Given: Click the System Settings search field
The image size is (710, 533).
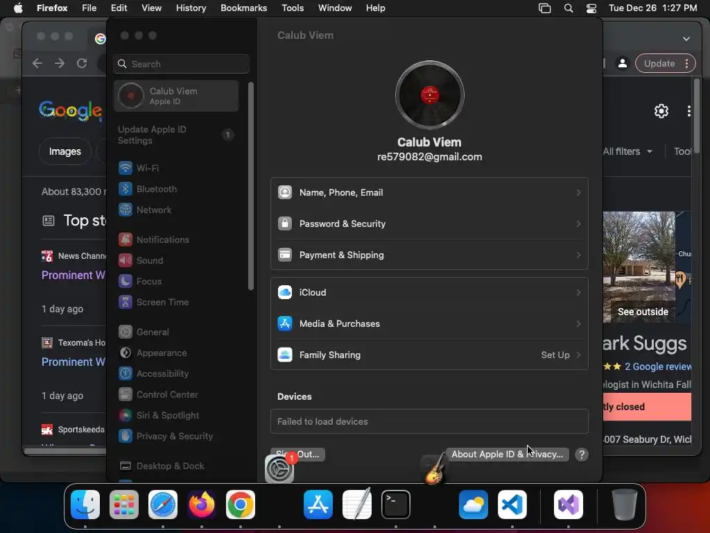Looking at the screenshot, I should (181, 64).
